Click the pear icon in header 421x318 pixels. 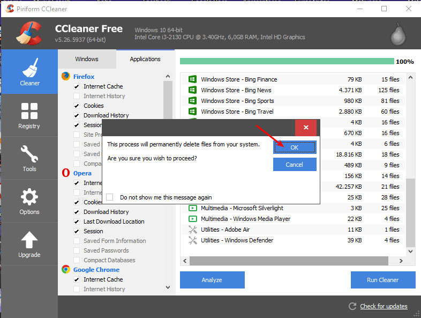click(x=398, y=34)
